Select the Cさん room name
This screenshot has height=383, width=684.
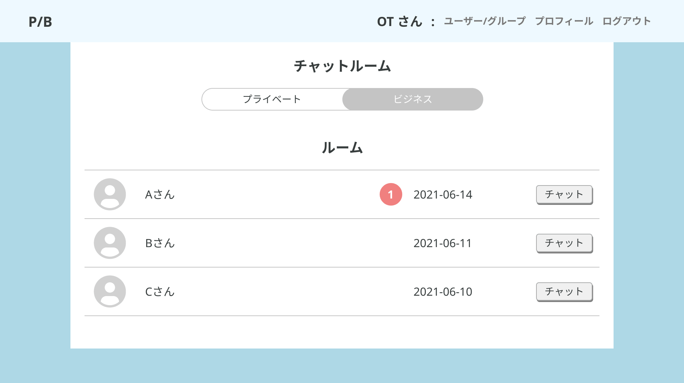click(x=160, y=292)
